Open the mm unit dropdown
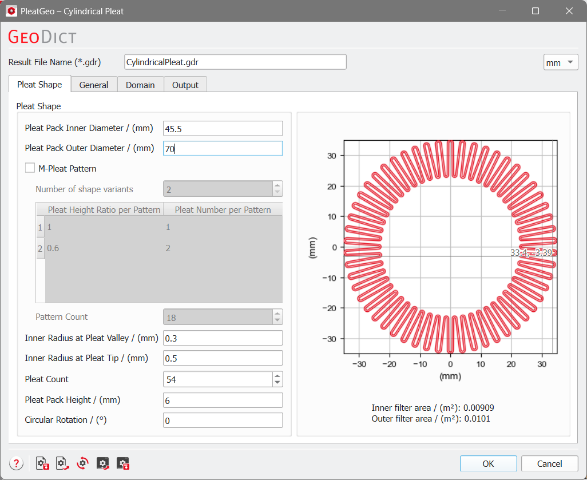This screenshot has width=587, height=480. [561, 62]
